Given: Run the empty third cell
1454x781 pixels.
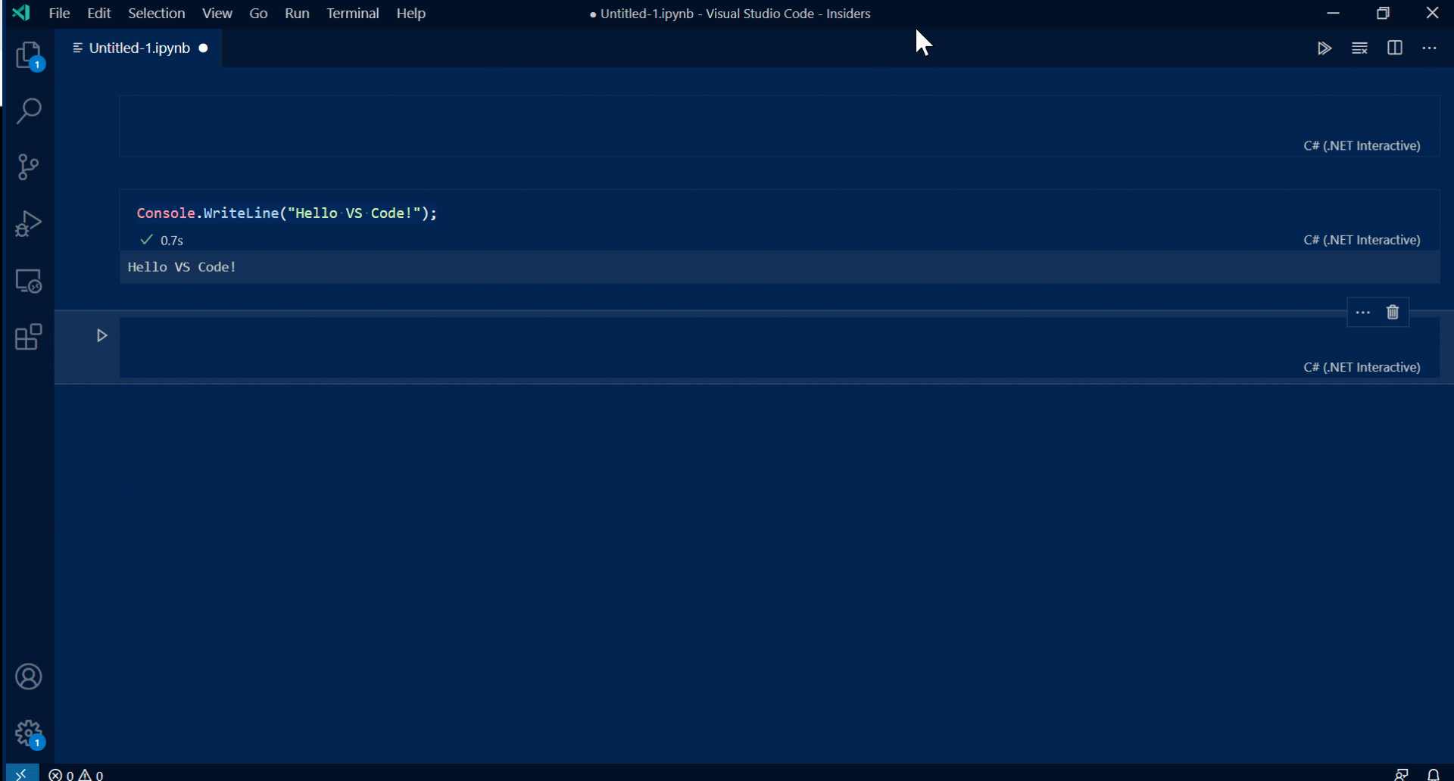Looking at the screenshot, I should (101, 335).
